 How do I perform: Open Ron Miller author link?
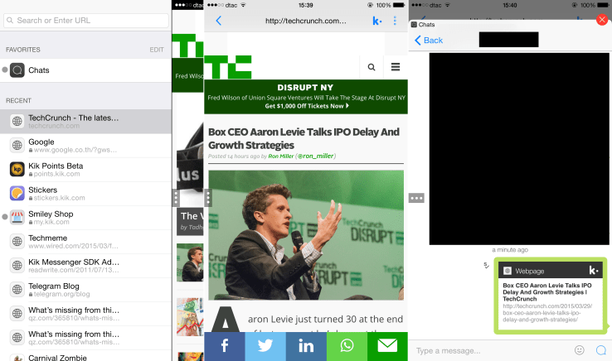coord(280,156)
